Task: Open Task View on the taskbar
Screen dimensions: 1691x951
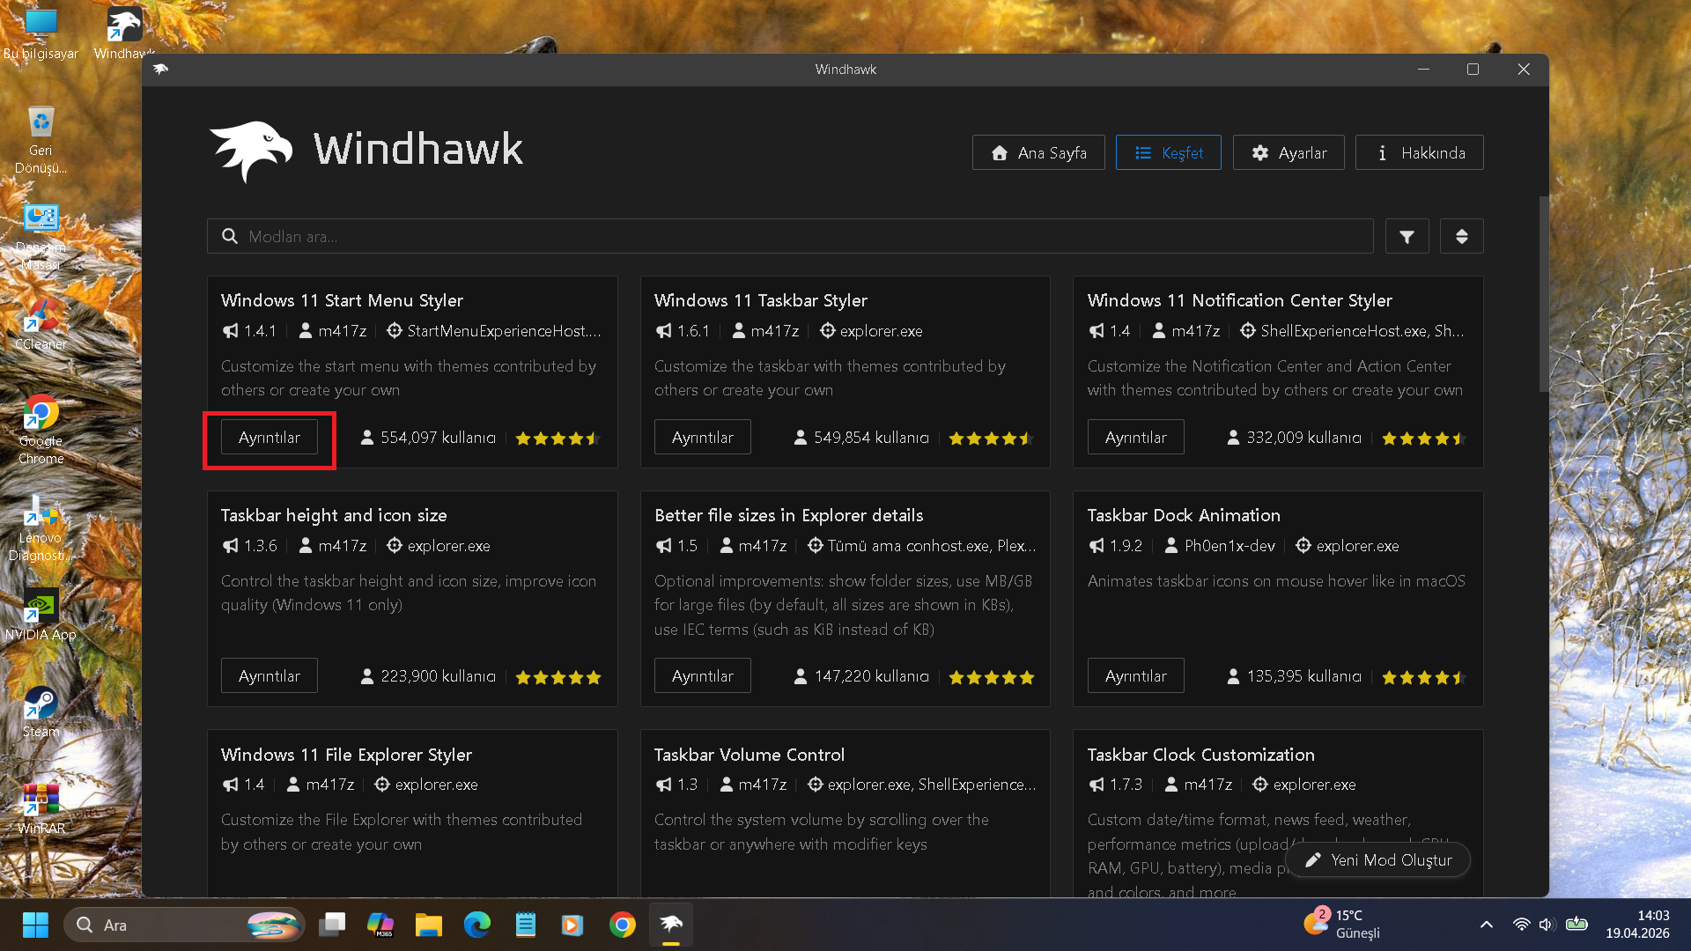Action: pyautogui.click(x=332, y=925)
